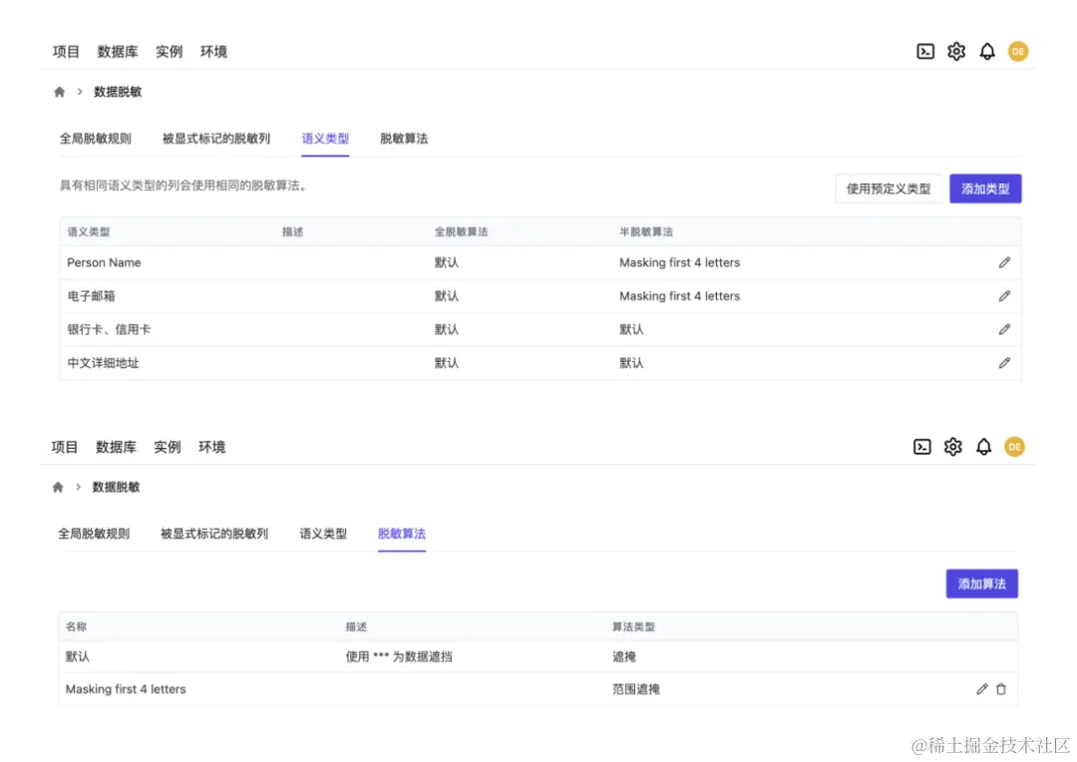Viewport: 1077px width, 762px height.
Task: Open the 数据库 menu item
Action: 118,51
